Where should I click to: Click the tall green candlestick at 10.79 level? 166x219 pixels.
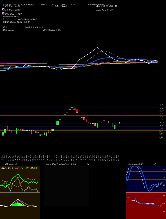pyautogui.click(x=57, y=123)
